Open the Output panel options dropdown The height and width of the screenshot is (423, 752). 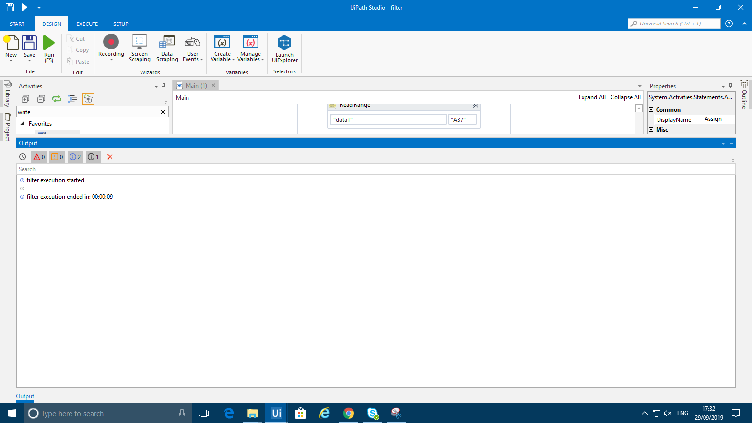click(723, 143)
